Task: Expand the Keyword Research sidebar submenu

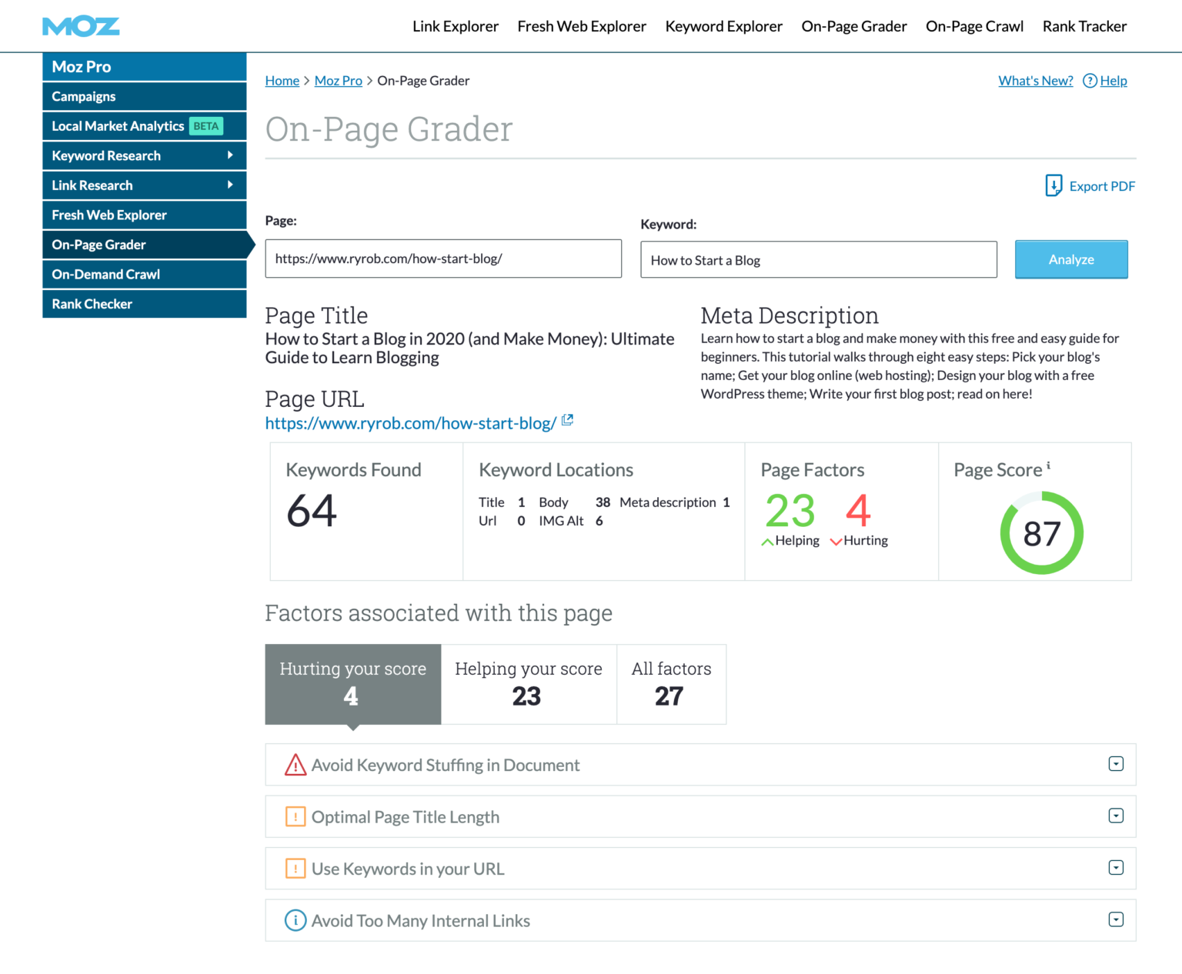Action: pyautogui.click(x=229, y=155)
